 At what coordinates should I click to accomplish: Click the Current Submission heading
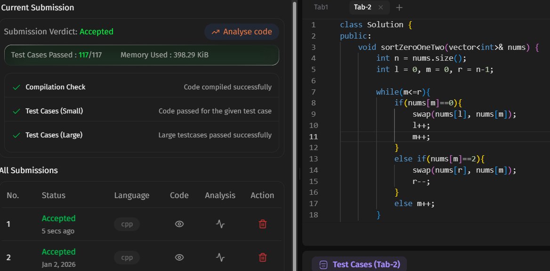point(37,8)
